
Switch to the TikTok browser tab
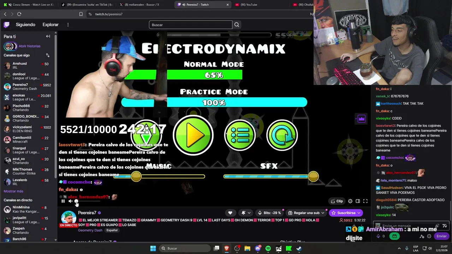(87, 5)
